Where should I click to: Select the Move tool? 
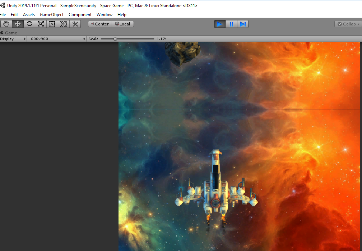click(x=18, y=24)
